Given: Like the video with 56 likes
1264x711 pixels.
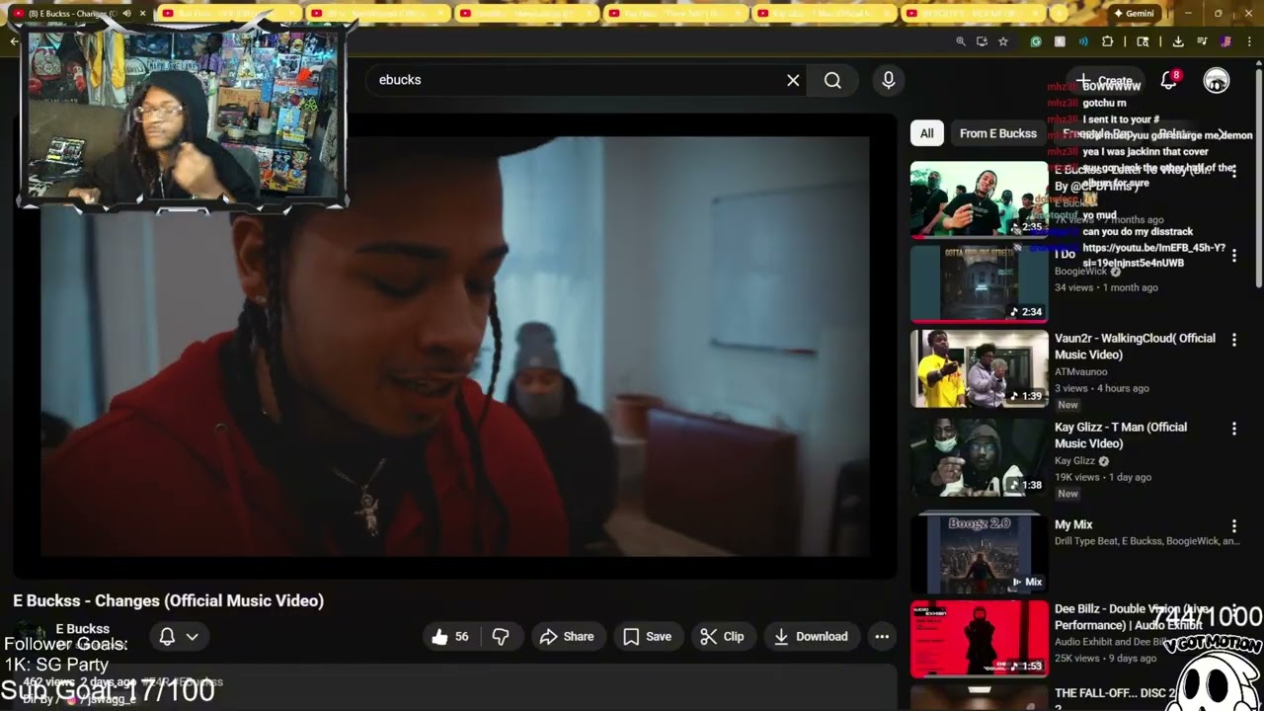Looking at the screenshot, I should (450, 637).
